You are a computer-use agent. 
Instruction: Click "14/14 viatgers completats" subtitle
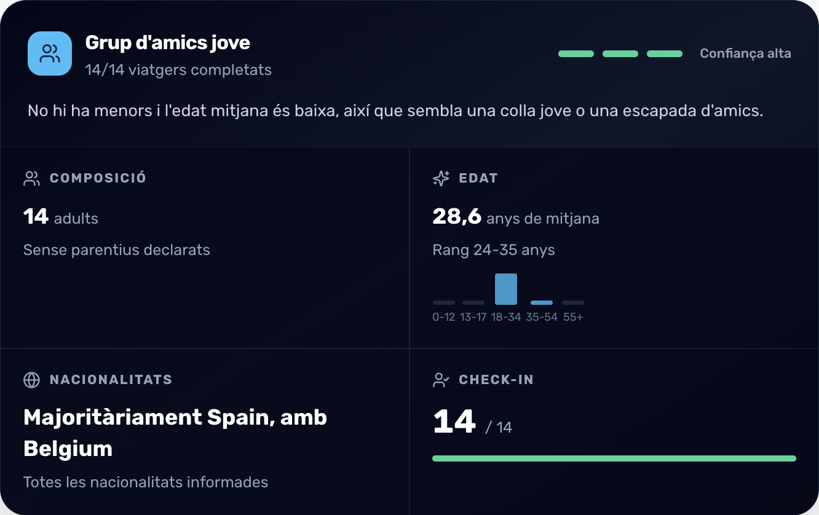point(178,70)
